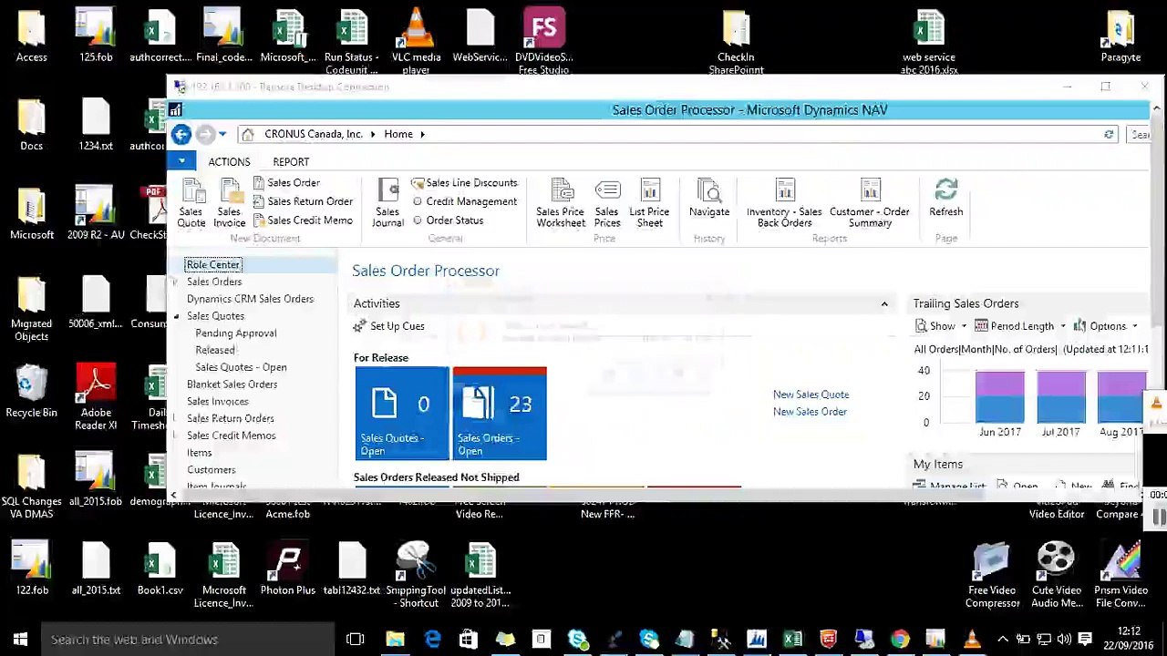Collapse the Sales Quotes tree node
The width and height of the screenshot is (1167, 656).
[177, 316]
